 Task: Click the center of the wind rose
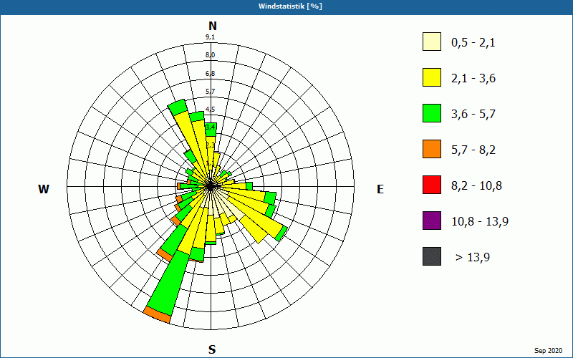(211, 186)
